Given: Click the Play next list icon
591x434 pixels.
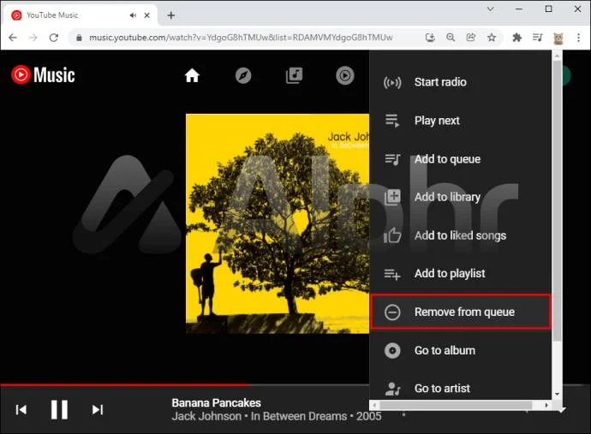Looking at the screenshot, I should pyautogui.click(x=392, y=121).
